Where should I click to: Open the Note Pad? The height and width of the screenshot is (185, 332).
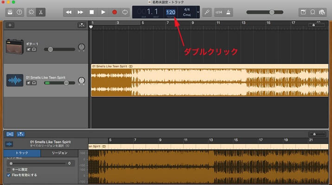click(303, 12)
